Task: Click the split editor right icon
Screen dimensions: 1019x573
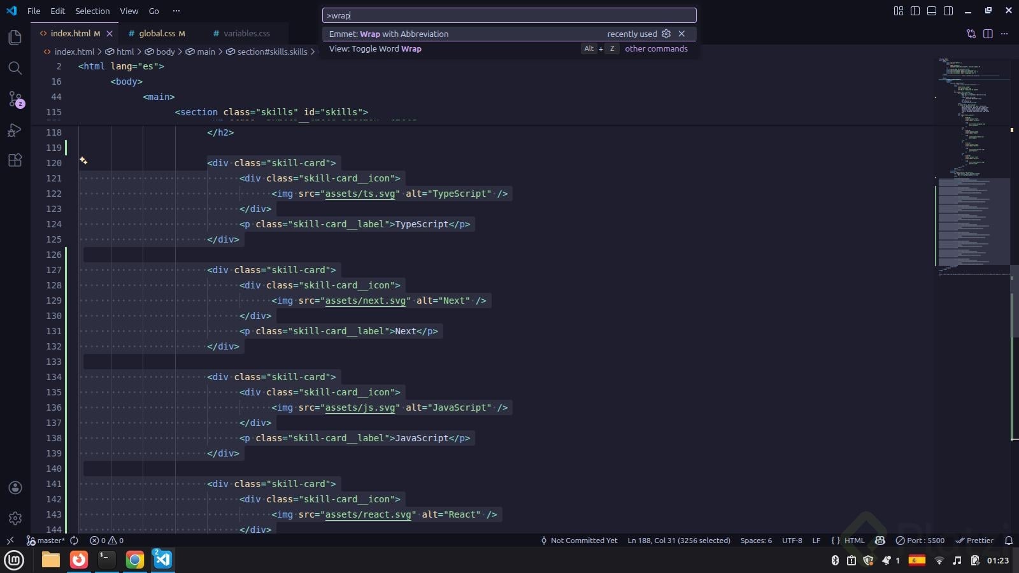Action: 988,34
